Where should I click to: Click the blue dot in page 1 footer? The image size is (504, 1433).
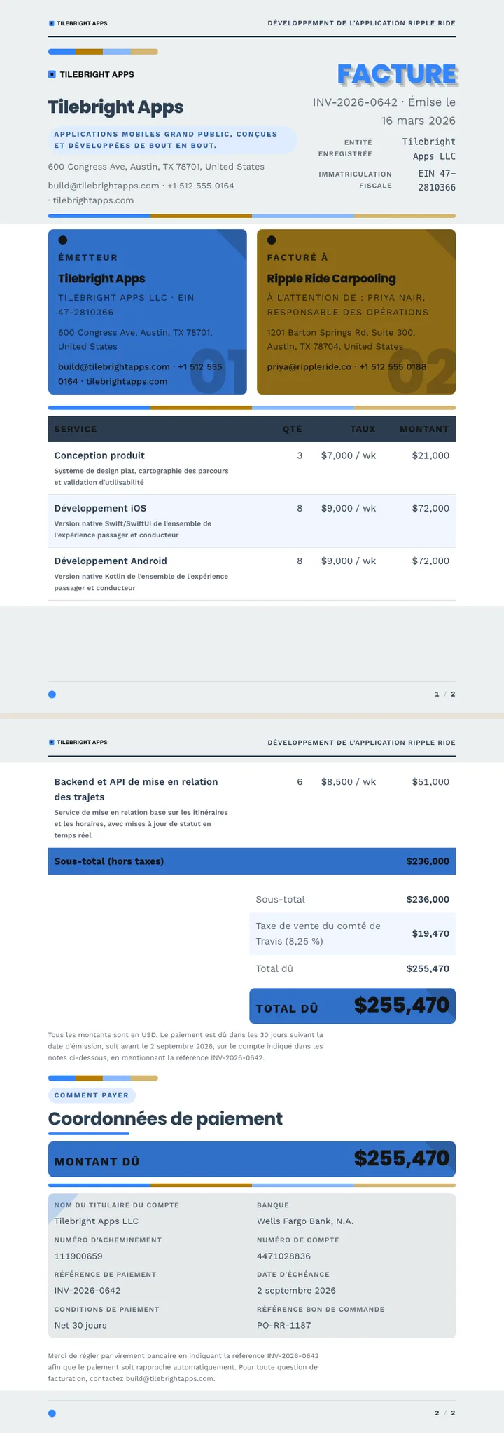tap(52, 694)
